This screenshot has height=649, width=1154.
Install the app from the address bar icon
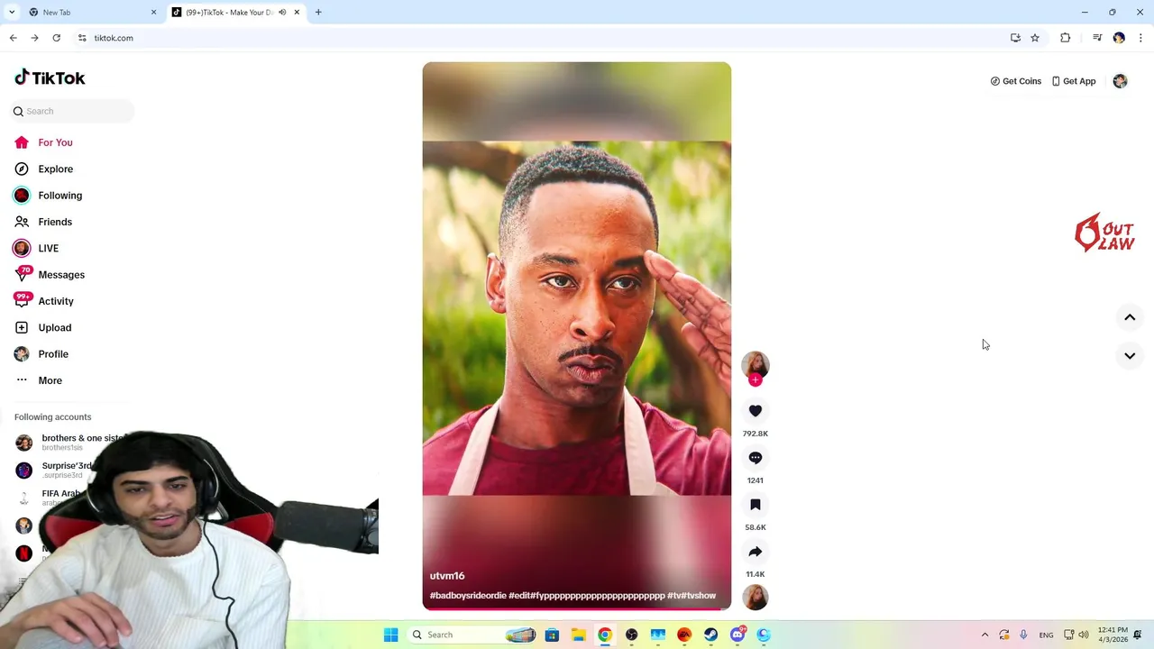coord(1015,38)
